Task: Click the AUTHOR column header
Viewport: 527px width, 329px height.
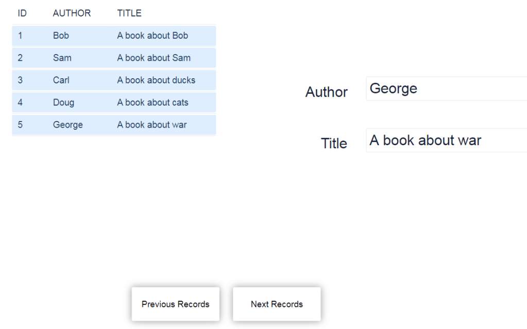Action: point(72,13)
